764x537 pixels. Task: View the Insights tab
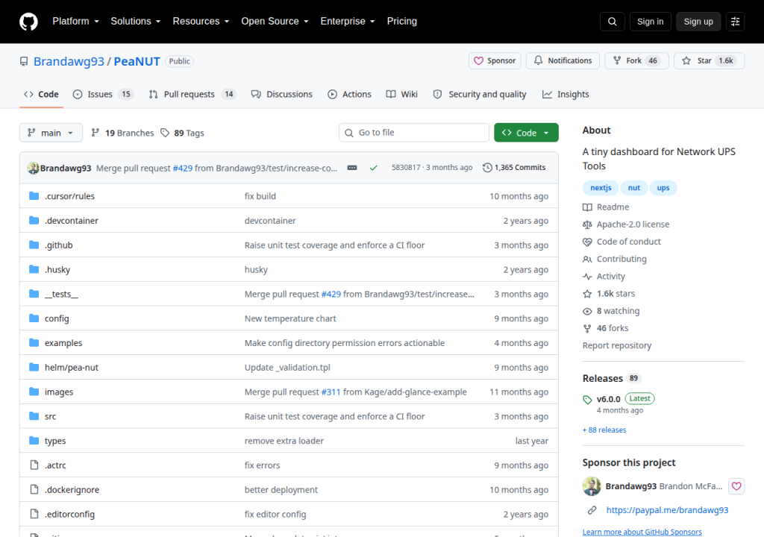tap(566, 94)
